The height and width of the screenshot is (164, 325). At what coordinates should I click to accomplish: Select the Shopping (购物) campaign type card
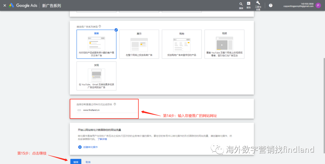coord(182,44)
